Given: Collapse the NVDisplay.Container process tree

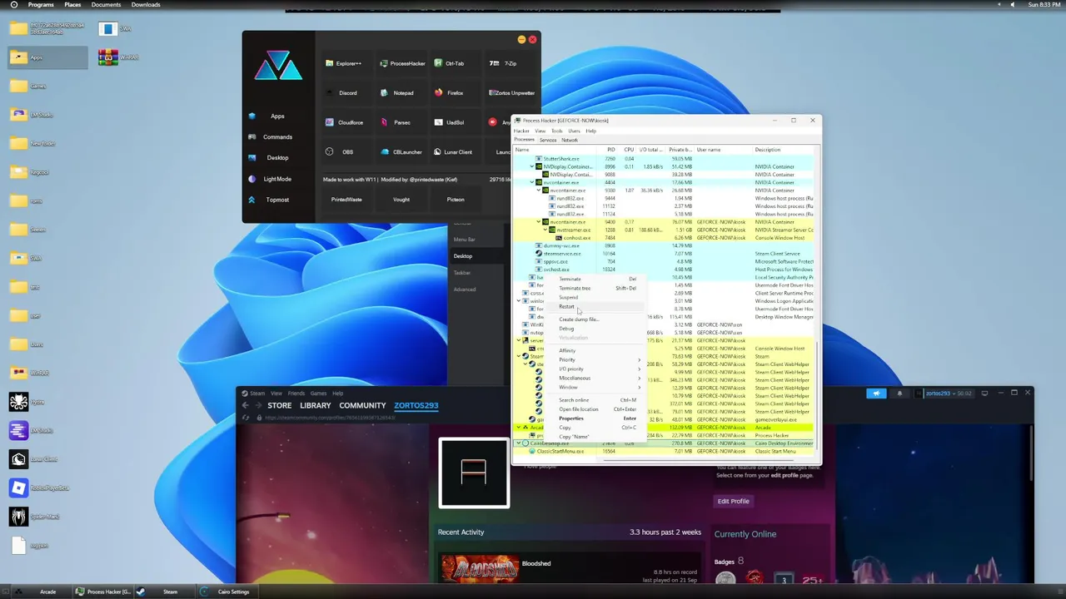Looking at the screenshot, I should pos(532,166).
